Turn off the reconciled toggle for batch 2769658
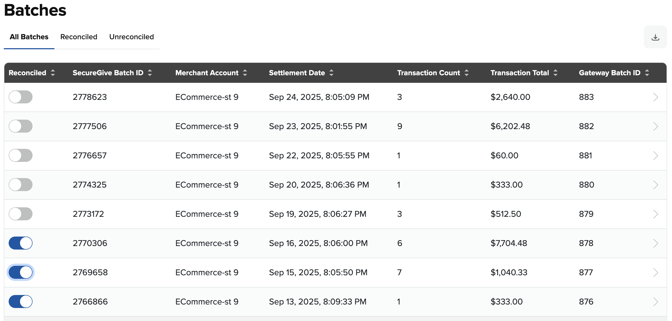672x321 pixels. [21, 272]
